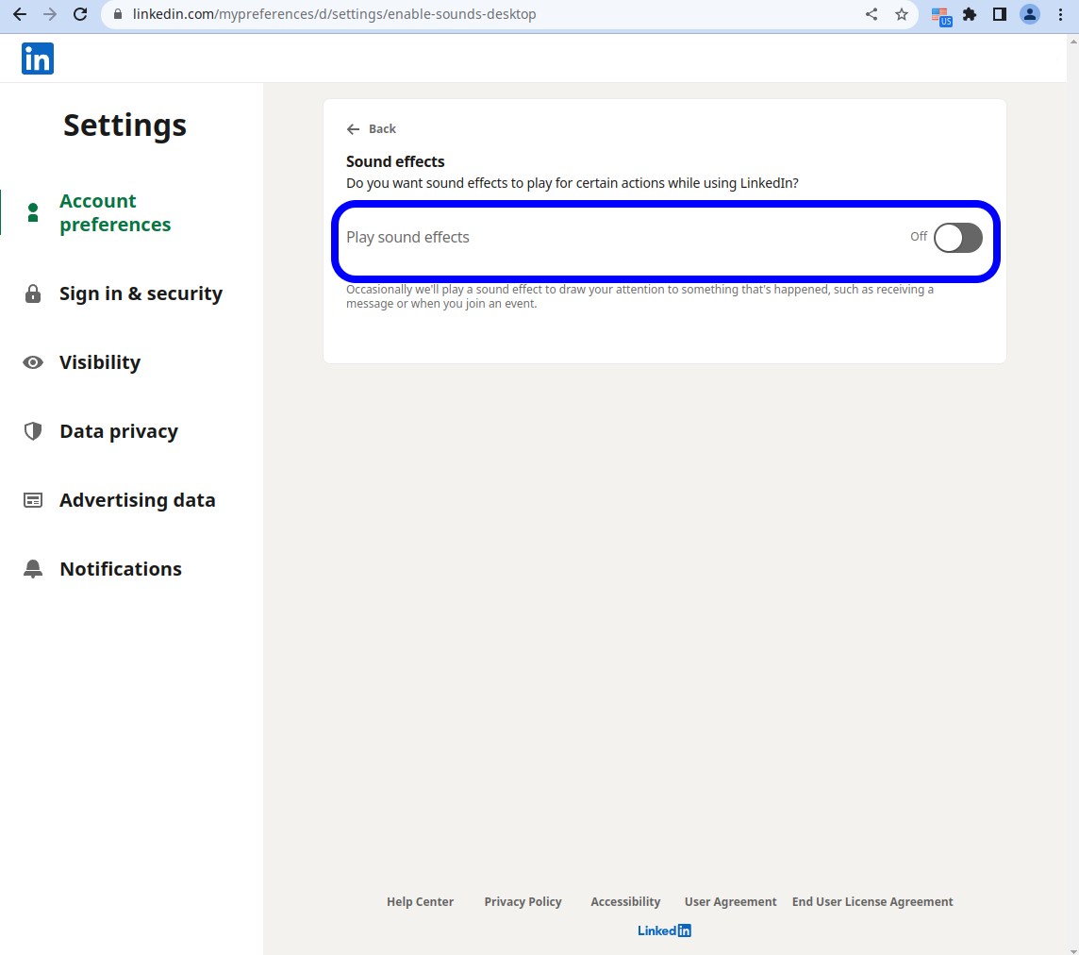Click the sound effects question text

(x=573, y=183)
